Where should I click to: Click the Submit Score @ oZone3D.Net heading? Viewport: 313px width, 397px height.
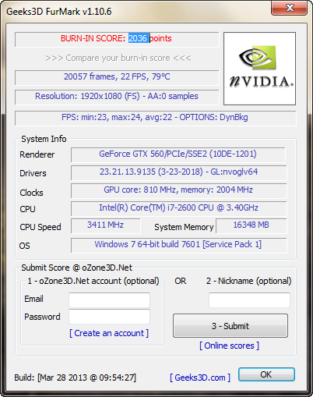(76, 268)
